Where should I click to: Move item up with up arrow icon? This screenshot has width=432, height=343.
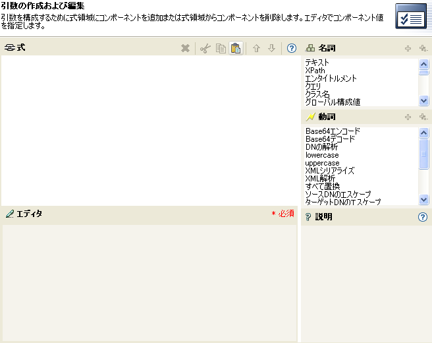(x=257, y=48)
